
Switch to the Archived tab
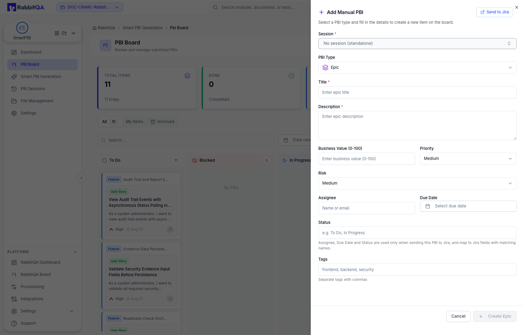(162, 122)
